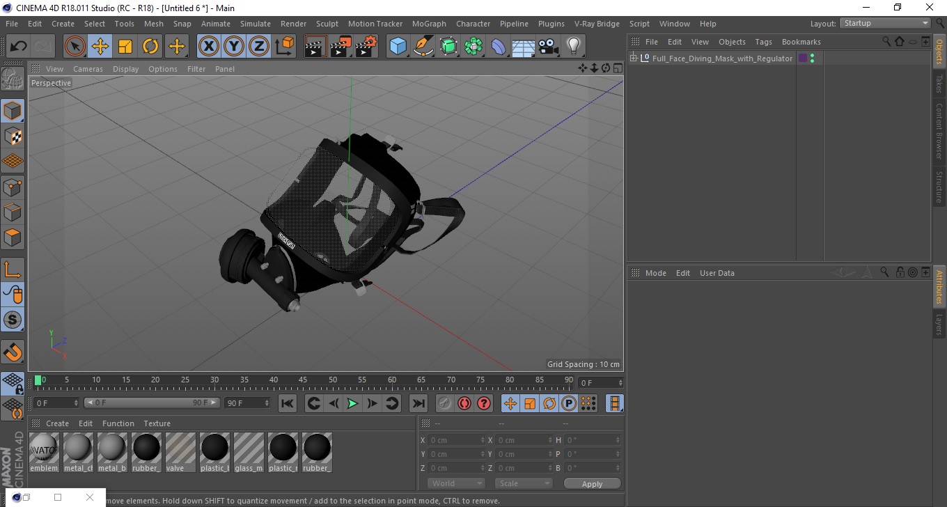The height and width of the screenshot is (507, 947).
Task: Open the spline Pen tool
Action: [423, 47]
